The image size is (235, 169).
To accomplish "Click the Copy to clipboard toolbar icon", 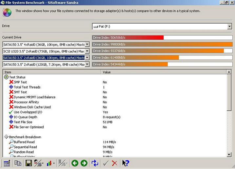I will [18, 163].
